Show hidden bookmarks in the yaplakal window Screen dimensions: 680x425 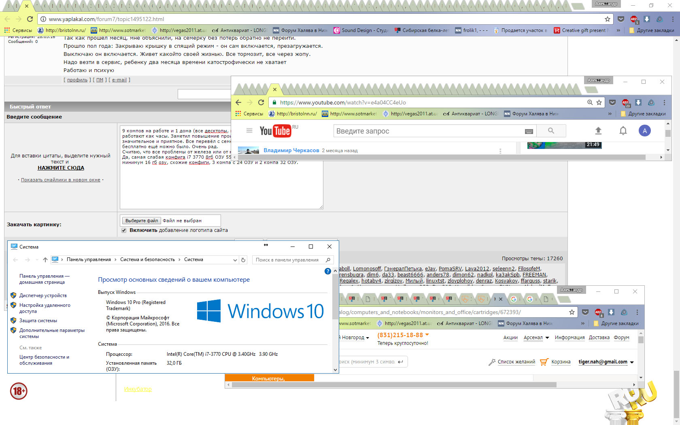pyautogui.click(x=618, y=30)
